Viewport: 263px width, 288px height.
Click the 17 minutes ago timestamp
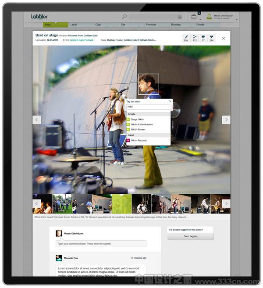(139, 258)
